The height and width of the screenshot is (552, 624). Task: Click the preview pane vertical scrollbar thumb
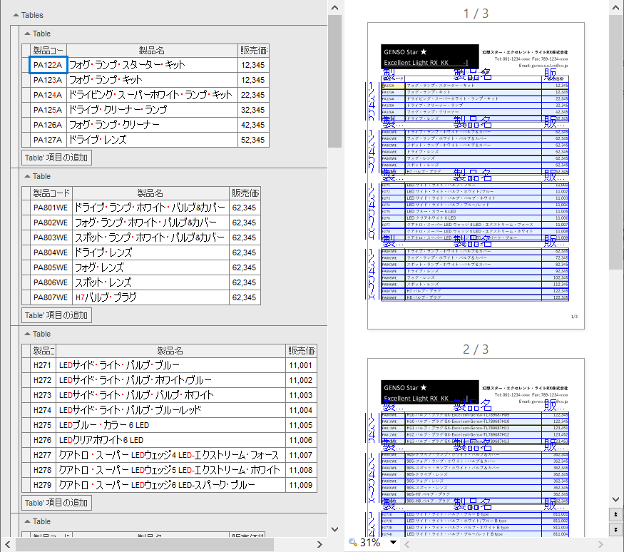click(x=615, y=143)
